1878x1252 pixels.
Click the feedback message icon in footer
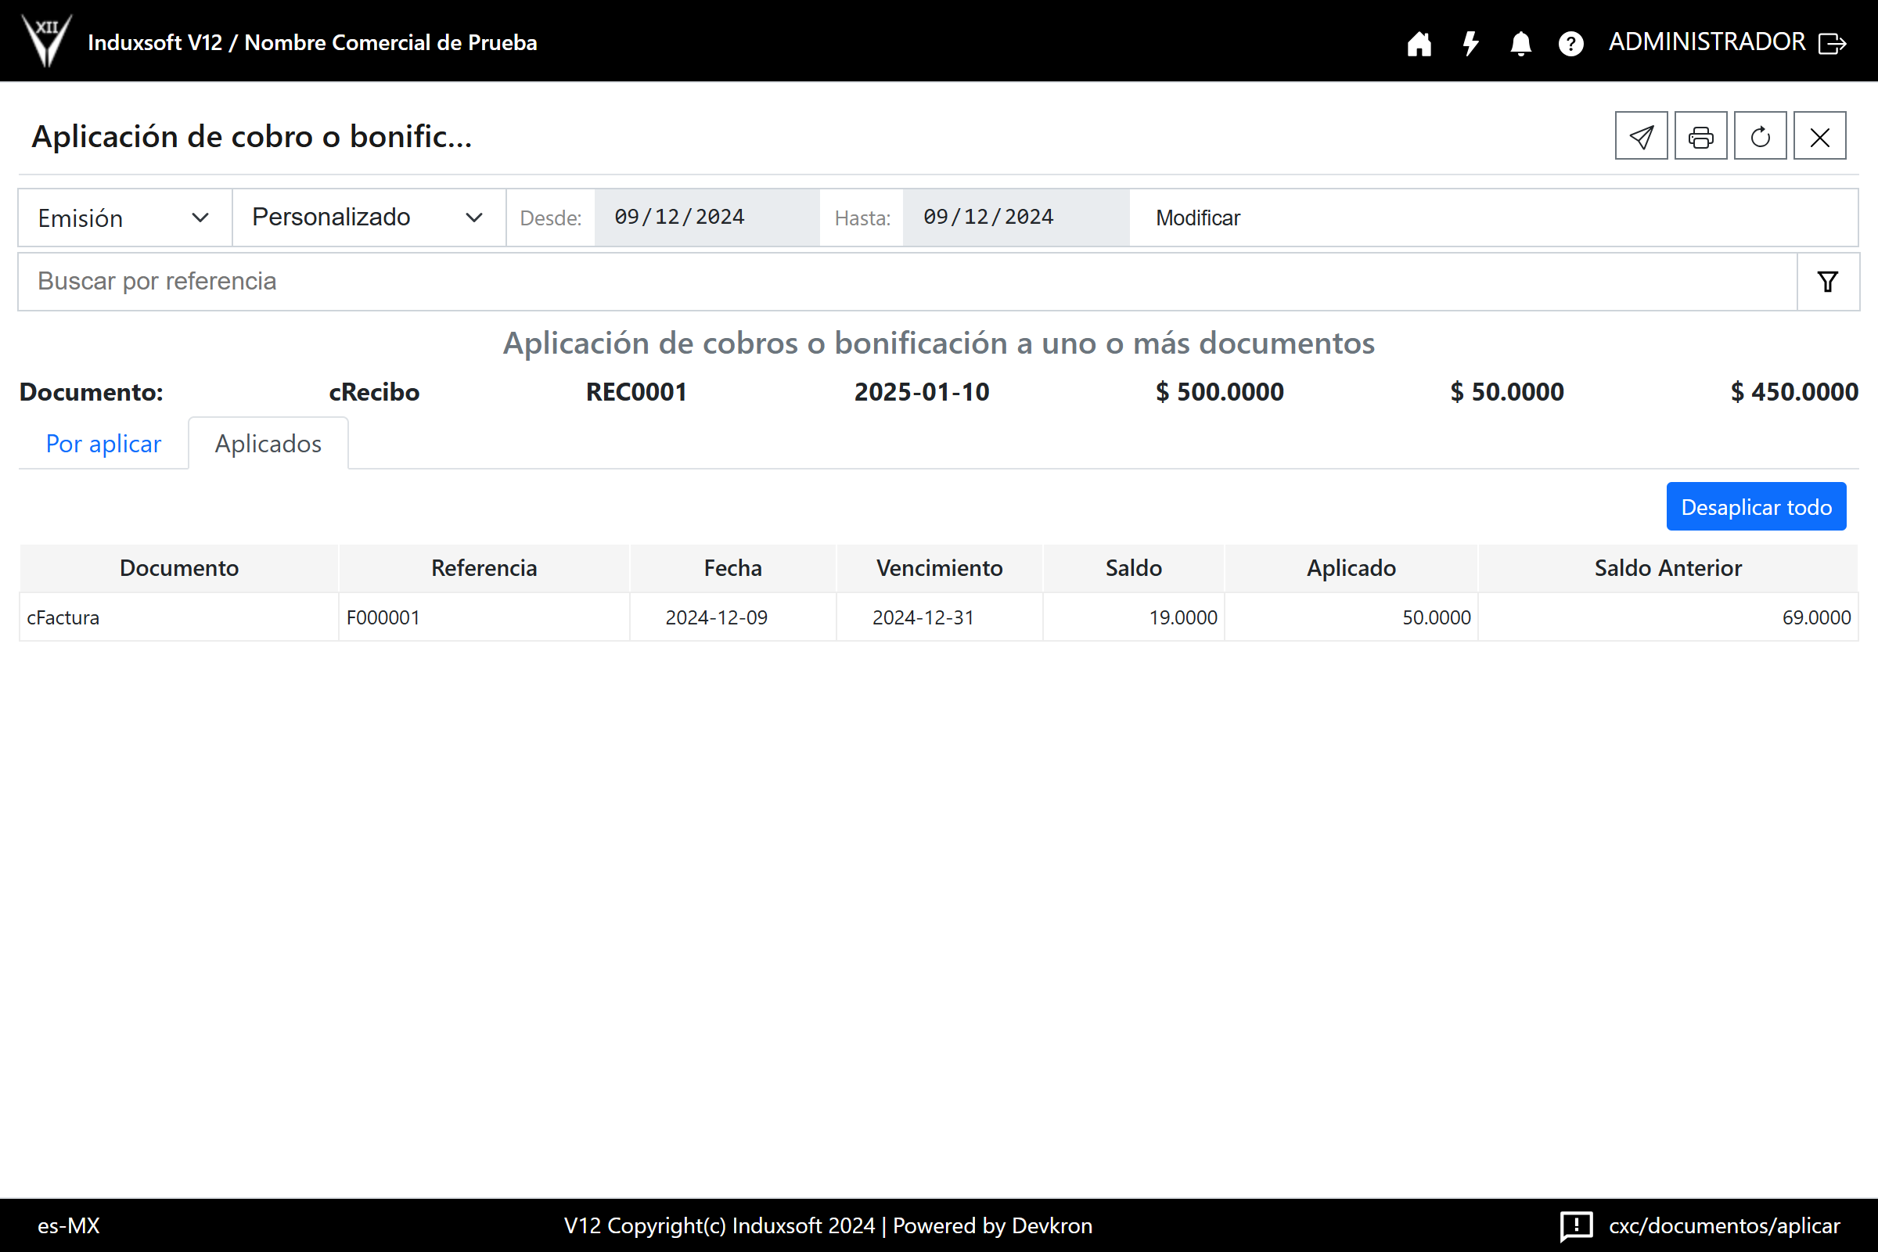click(x=1575, y=1225)
